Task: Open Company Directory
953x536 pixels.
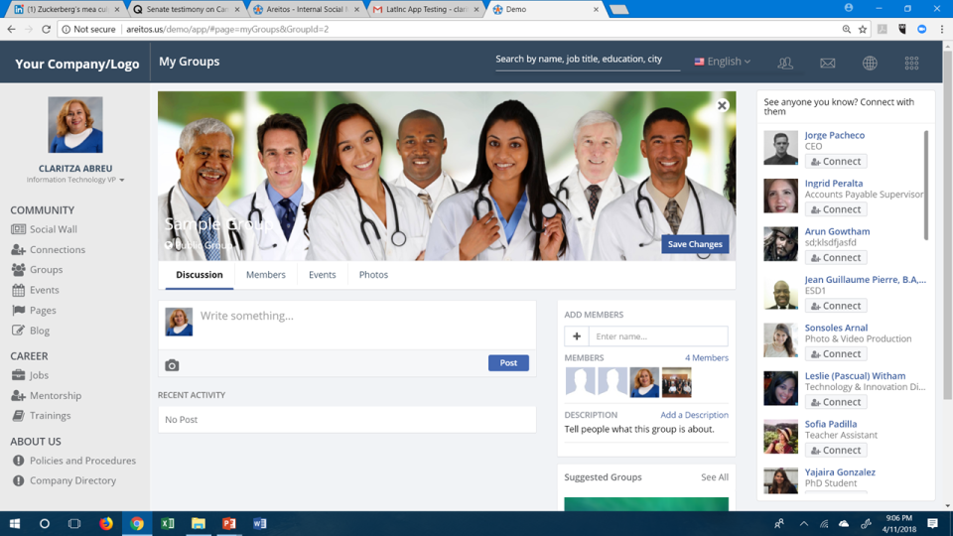Action: point(64,480)
